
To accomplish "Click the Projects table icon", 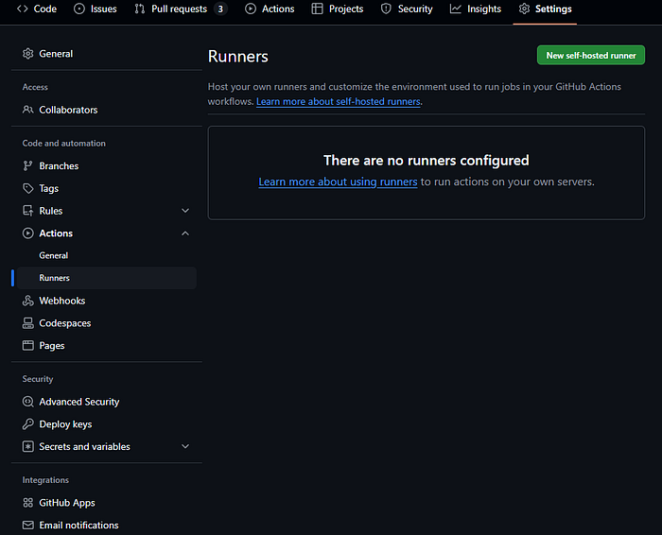I will click(x=317, y=9).
